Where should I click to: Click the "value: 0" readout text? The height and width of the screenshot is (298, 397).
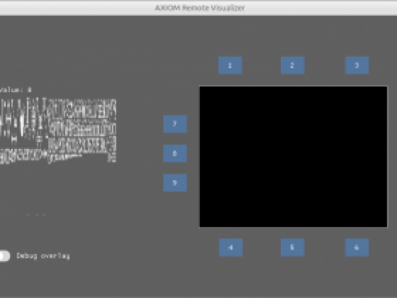[x=16, y=90]
